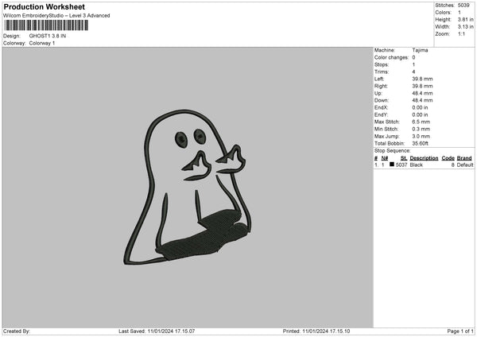Click the Total Bobbin value 35.60ft
Viewport: 477px width, 337px height.
420,144
